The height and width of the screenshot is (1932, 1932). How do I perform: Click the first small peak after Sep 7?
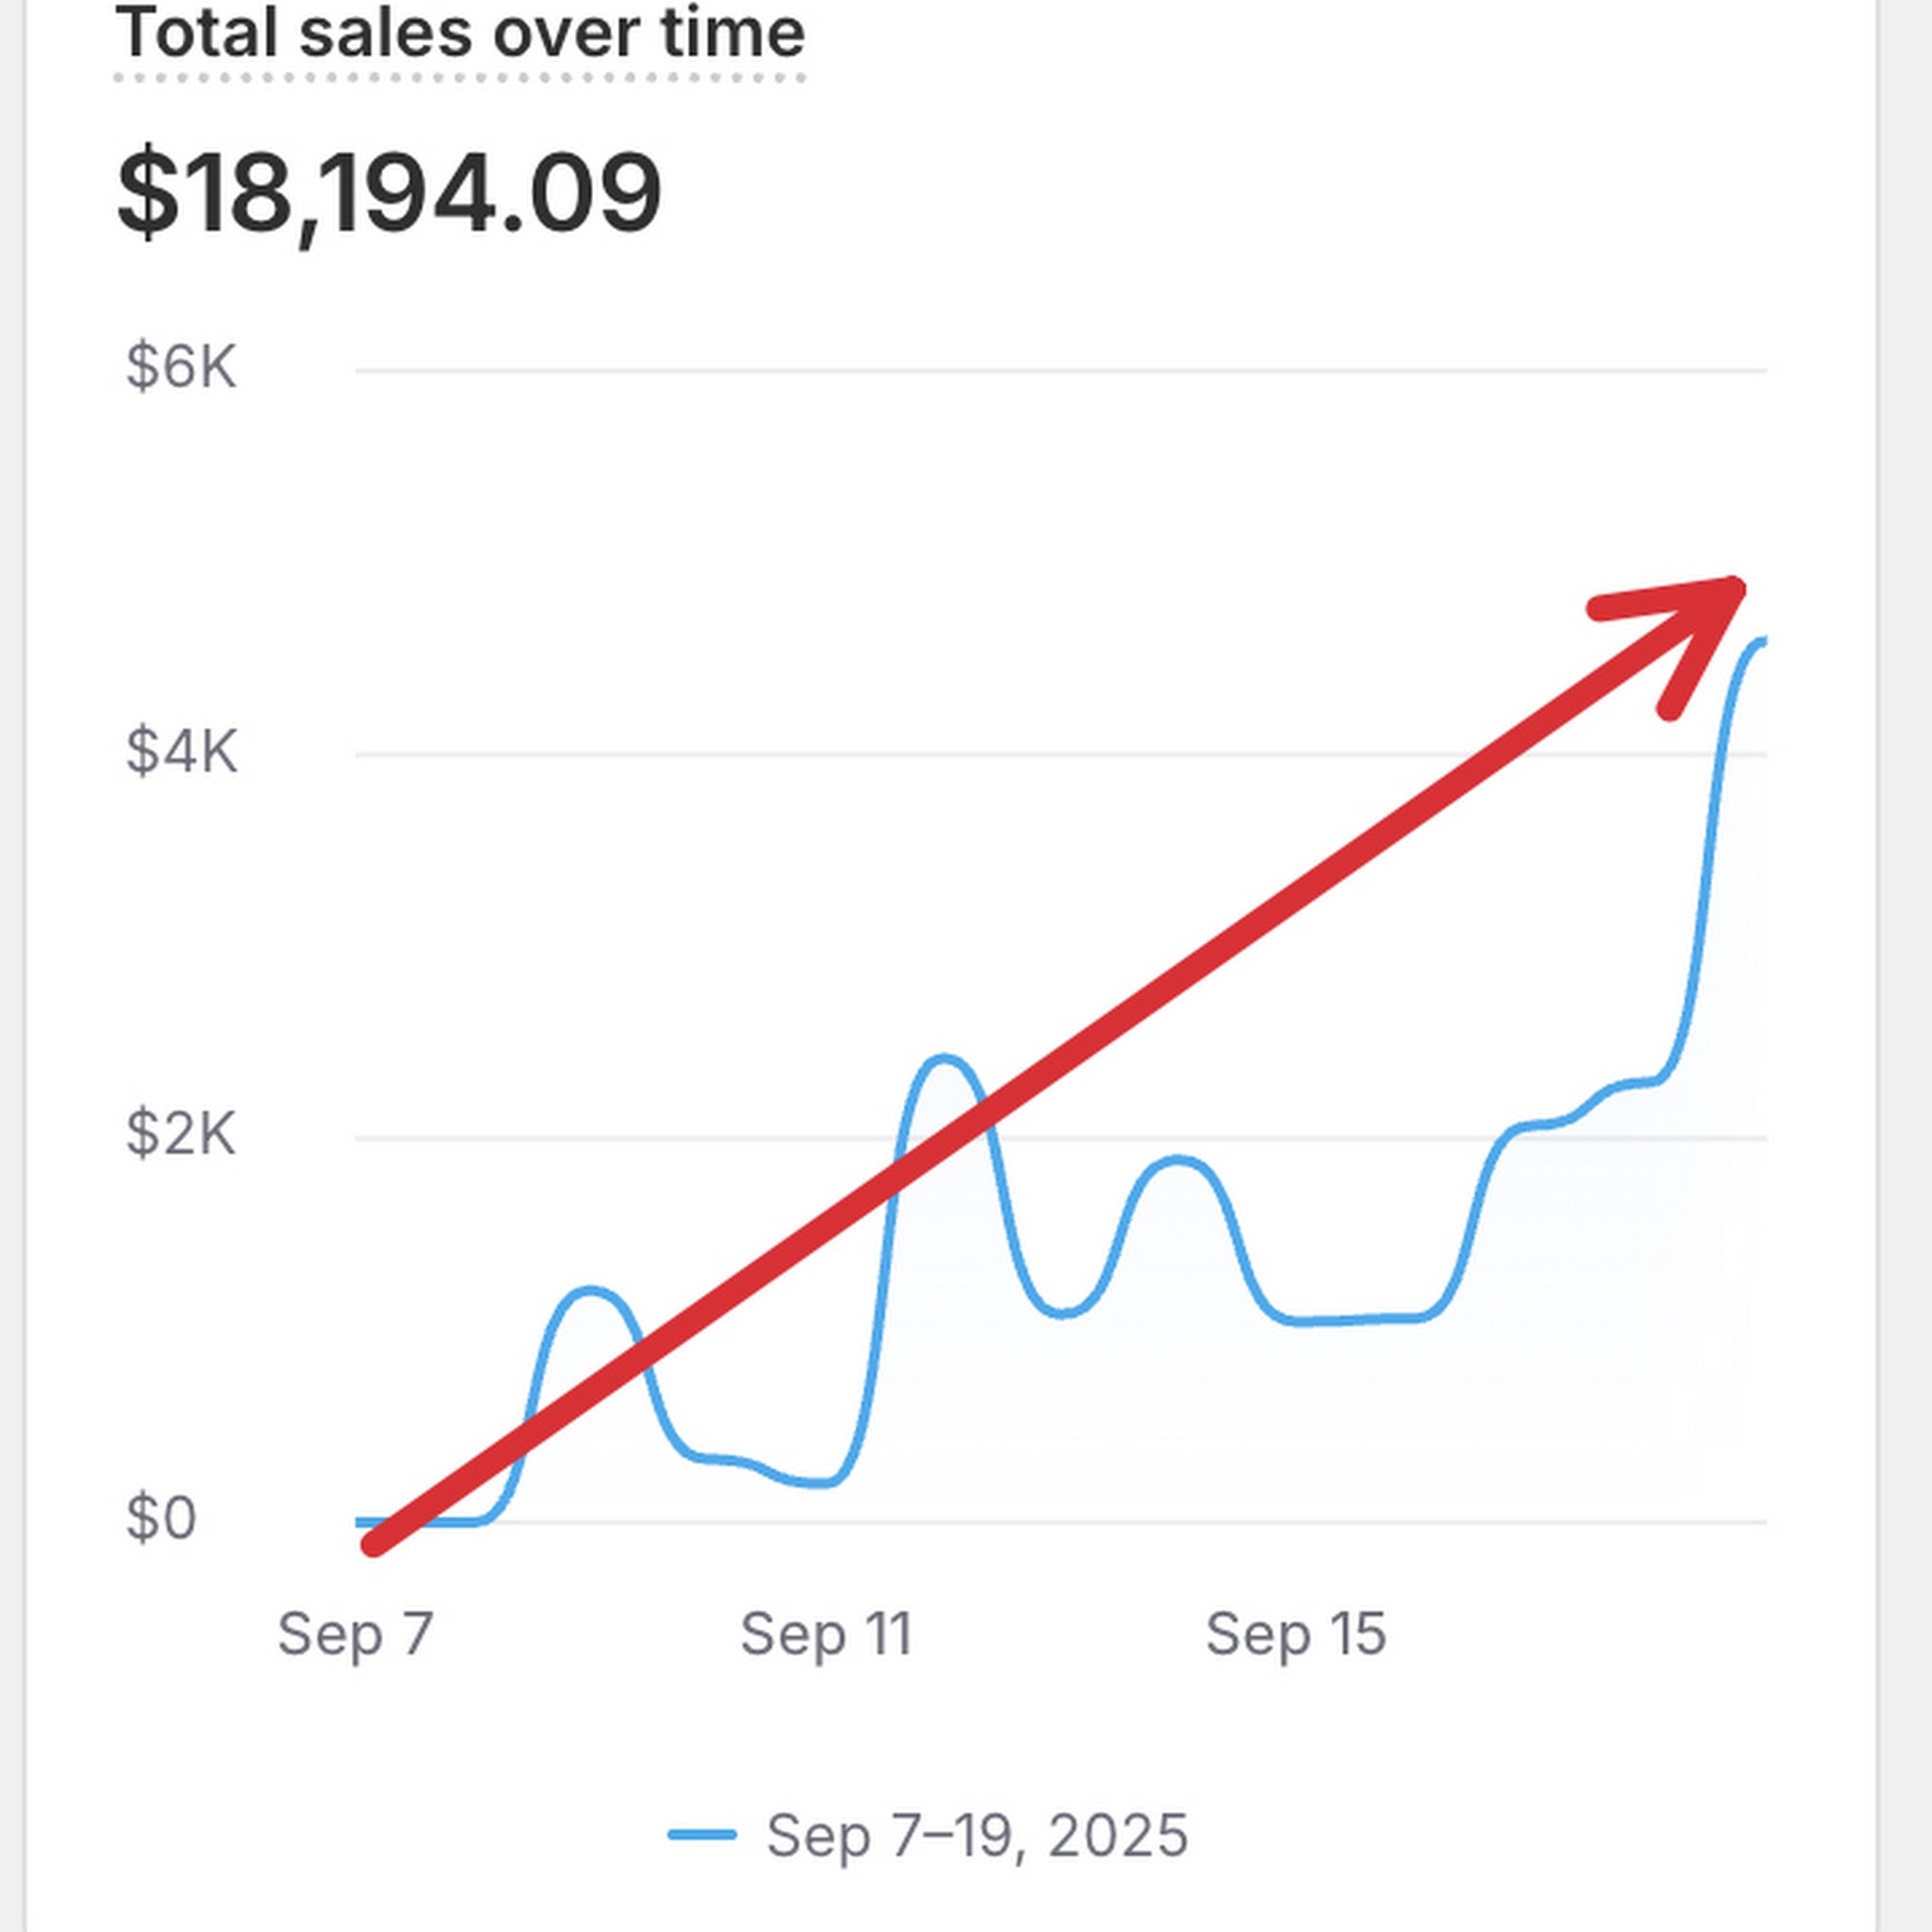pyautogui.click(x=590, y=1291)
